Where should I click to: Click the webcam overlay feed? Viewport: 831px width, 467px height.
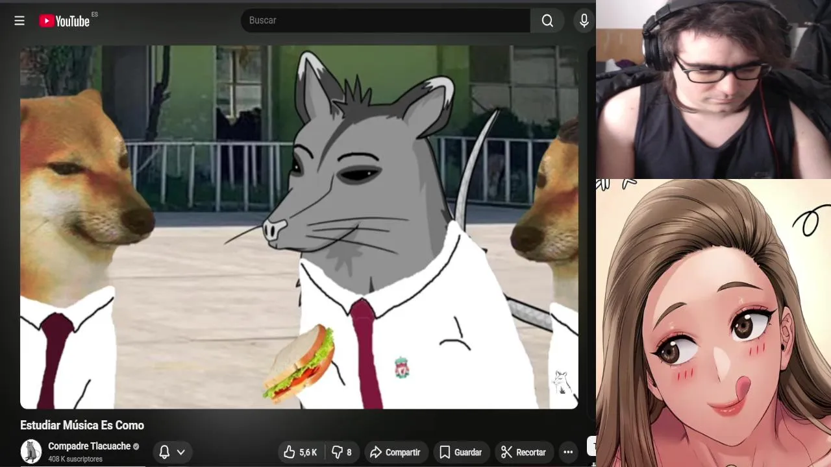(x=713, y=90)
